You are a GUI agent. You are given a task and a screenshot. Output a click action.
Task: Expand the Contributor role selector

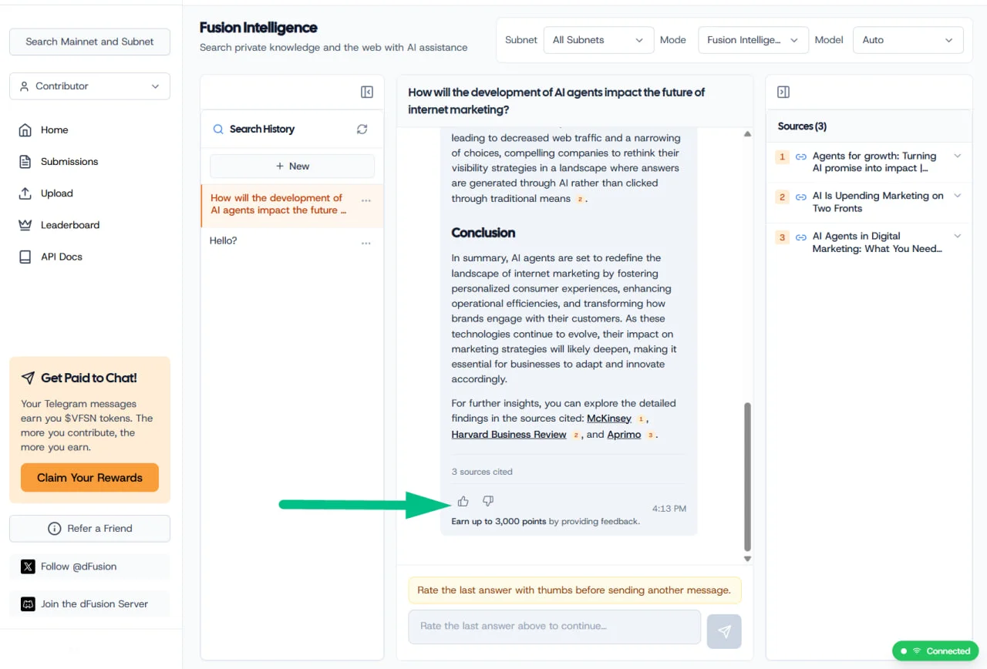[89, 86]
